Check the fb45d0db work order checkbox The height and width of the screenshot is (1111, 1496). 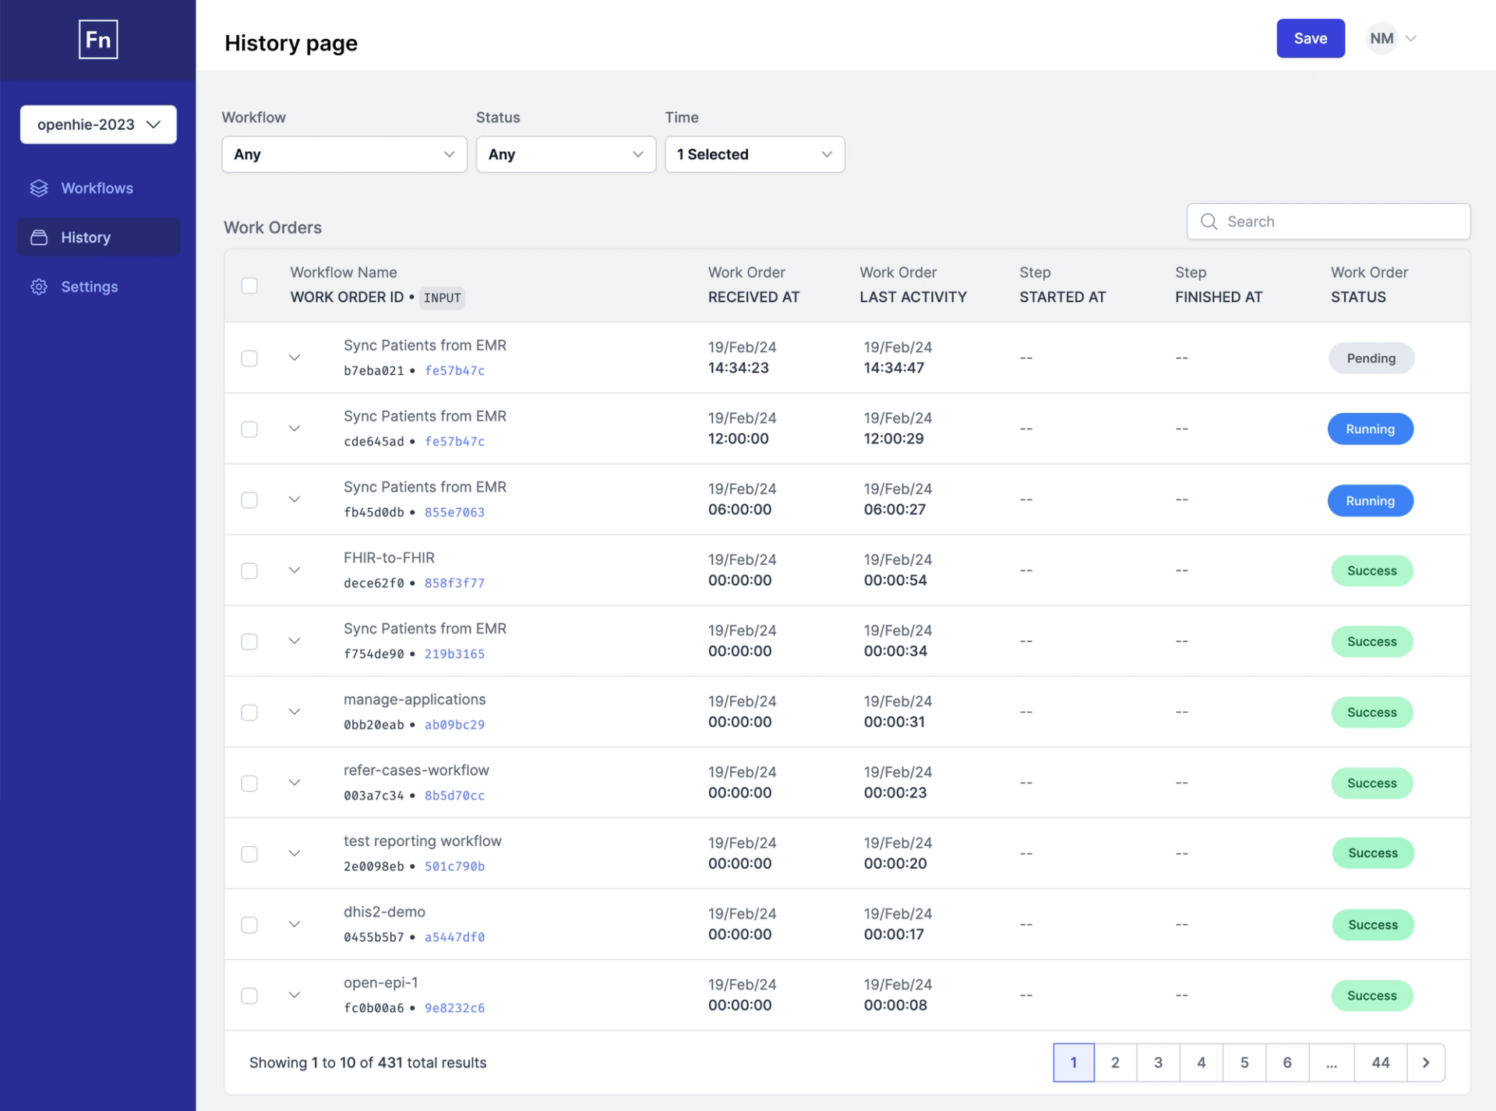point(249,499)
